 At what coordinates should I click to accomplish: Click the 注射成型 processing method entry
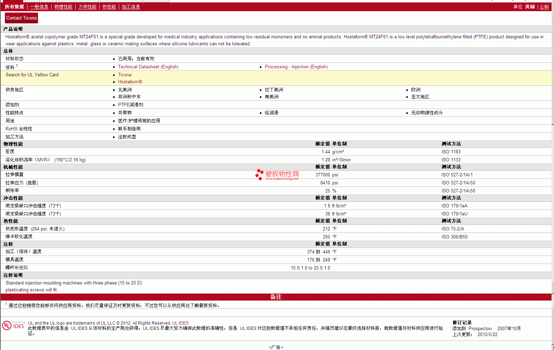click(x=127, y=137)
